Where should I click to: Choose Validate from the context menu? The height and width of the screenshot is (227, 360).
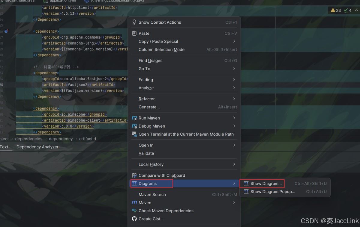click(x=184, y=153)
